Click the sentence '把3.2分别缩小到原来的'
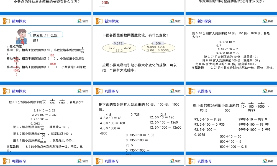 tap(25, 102)
